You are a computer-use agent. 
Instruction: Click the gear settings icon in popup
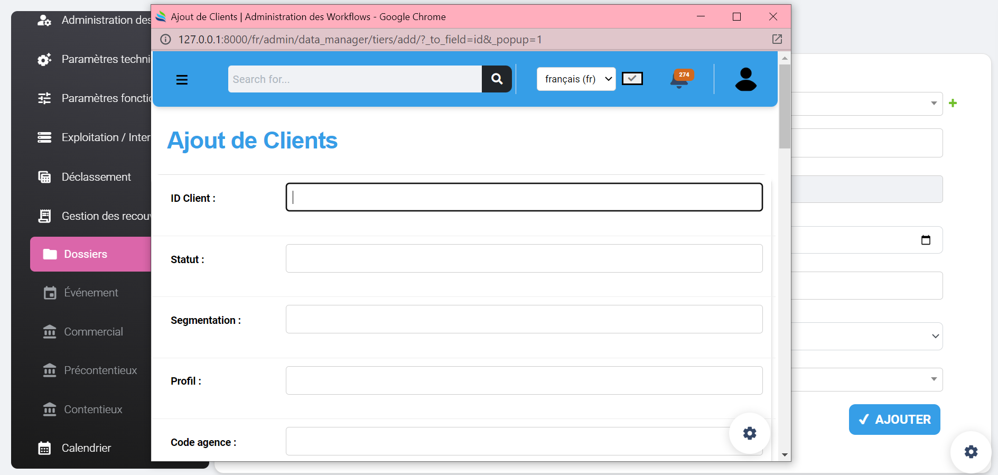pos(749,433)
